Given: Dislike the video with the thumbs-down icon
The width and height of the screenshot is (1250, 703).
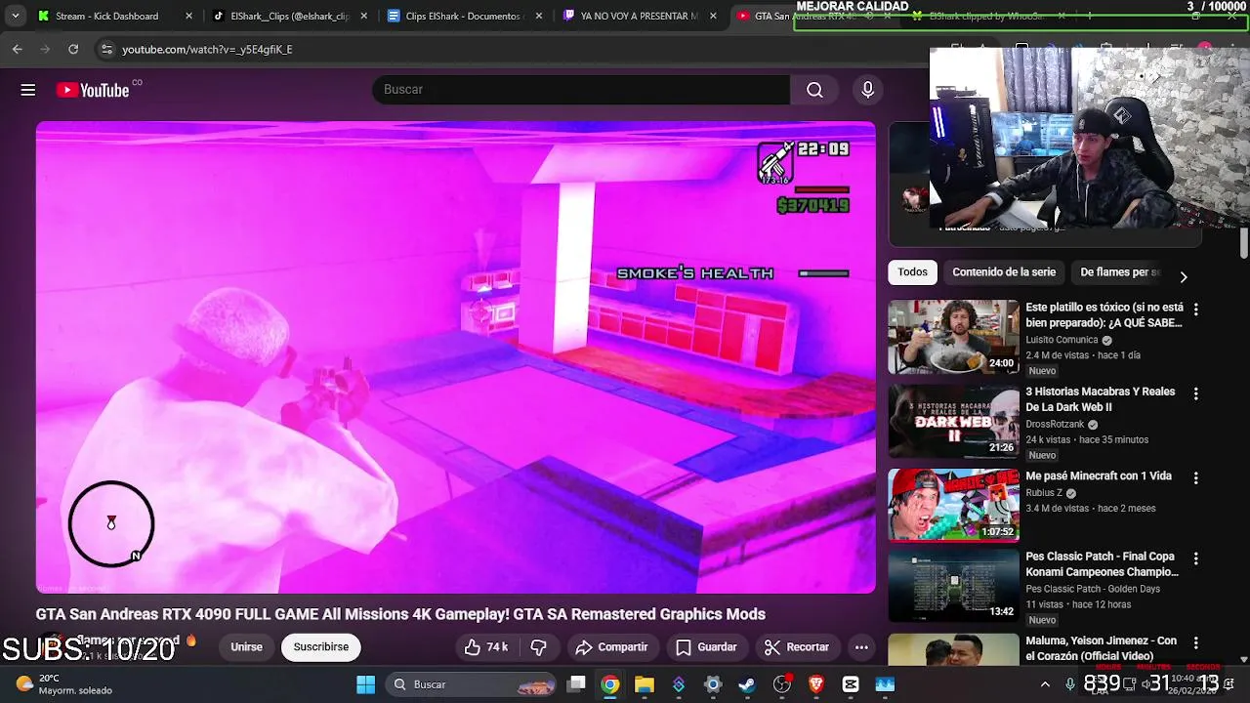Looking at the screenshot, I should (x=538, y=647).
